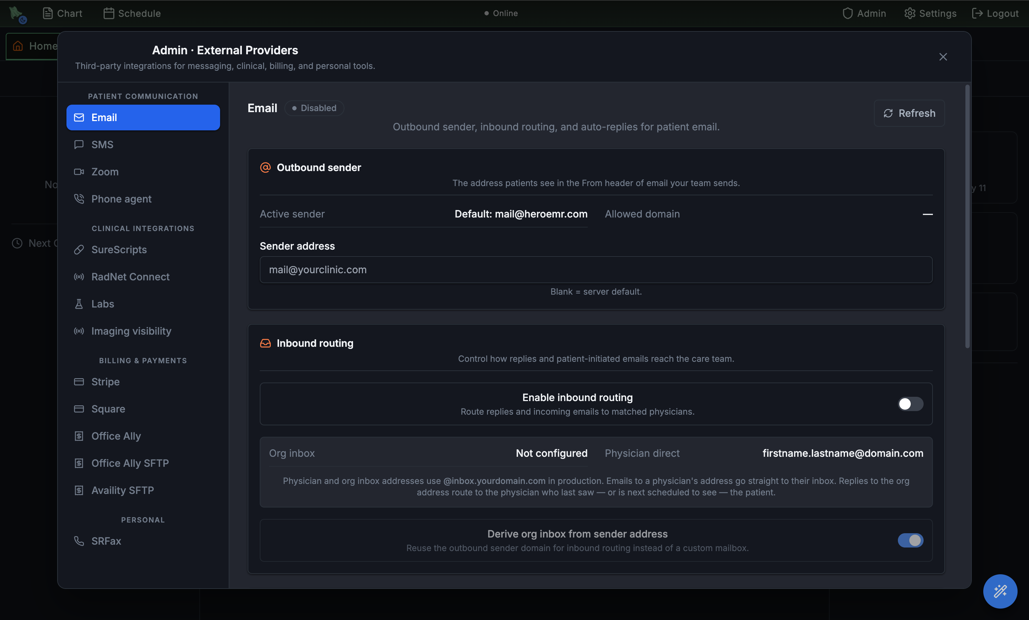Click 'Not configured' org inbox value
Viewport: 1029px width, 620px height.
click(x=551, y=453)
